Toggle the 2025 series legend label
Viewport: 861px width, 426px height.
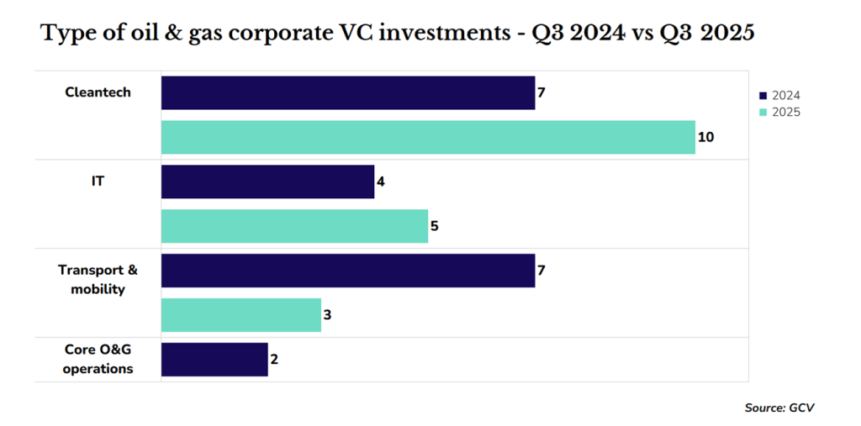[785, 112]
